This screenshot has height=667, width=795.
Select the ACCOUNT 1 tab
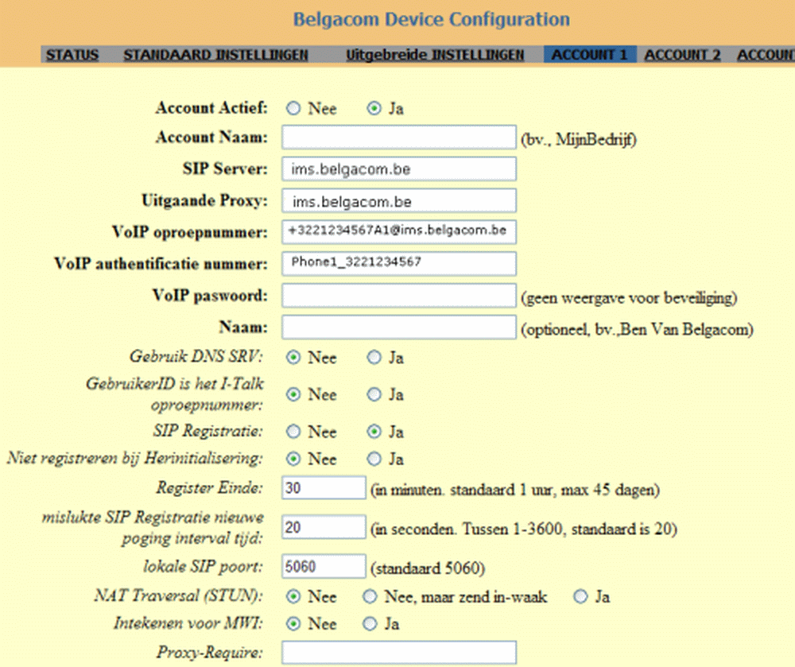point(589,55)
